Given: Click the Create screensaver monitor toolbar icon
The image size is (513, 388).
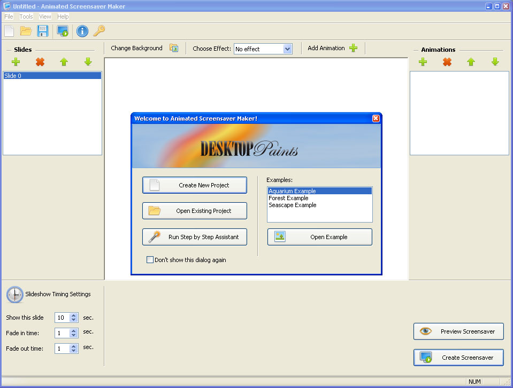Looking at the screenshot, I should pos(63,31).
